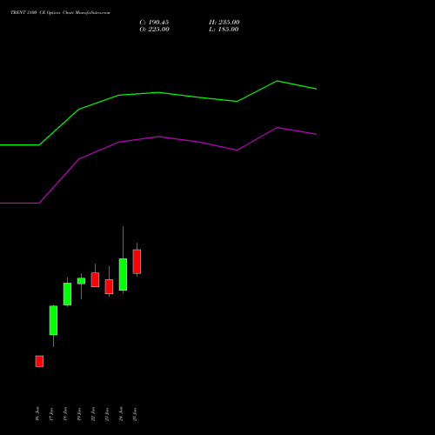Viewport: 435px width, 435px height.
Task: Click the 24 Jan date label
Action: tap(121, 414)
